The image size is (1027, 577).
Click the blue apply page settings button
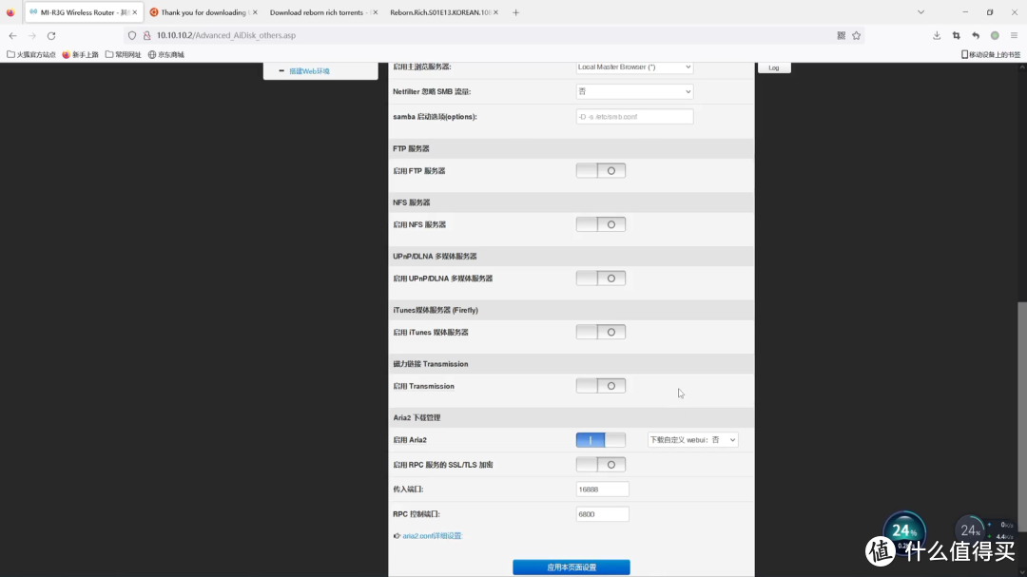pos(571,567)
